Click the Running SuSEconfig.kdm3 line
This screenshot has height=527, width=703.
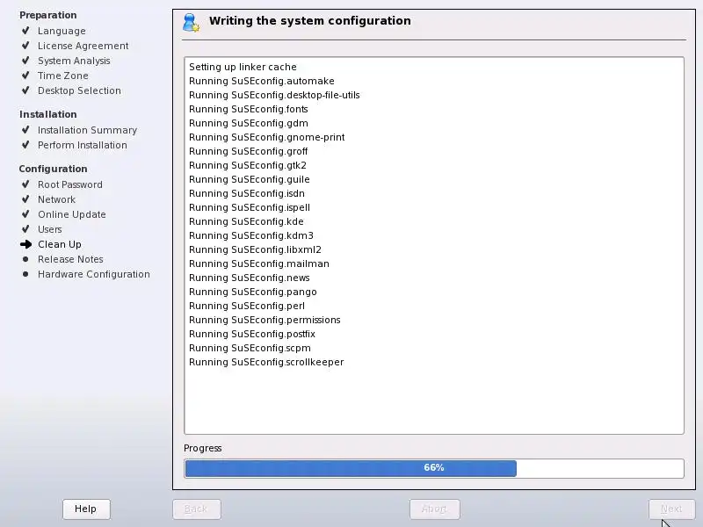(251, 235)
